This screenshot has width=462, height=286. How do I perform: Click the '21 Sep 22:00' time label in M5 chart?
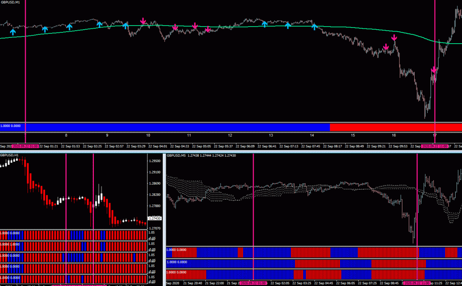(x=214, y=283)
